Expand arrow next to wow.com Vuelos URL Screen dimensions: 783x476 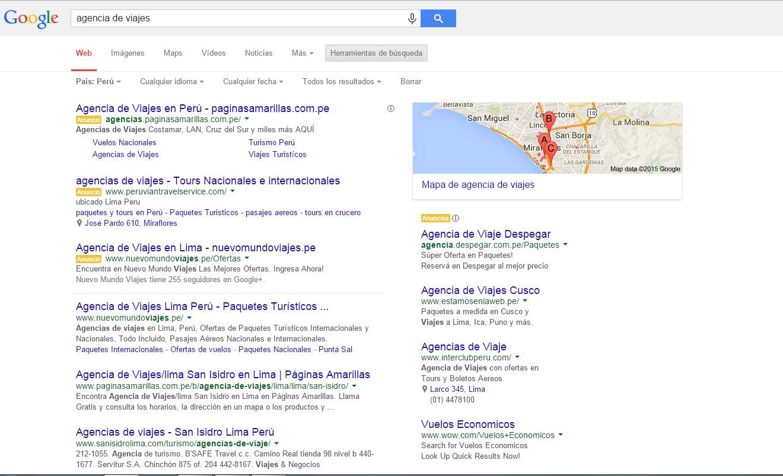pos(561,435)
